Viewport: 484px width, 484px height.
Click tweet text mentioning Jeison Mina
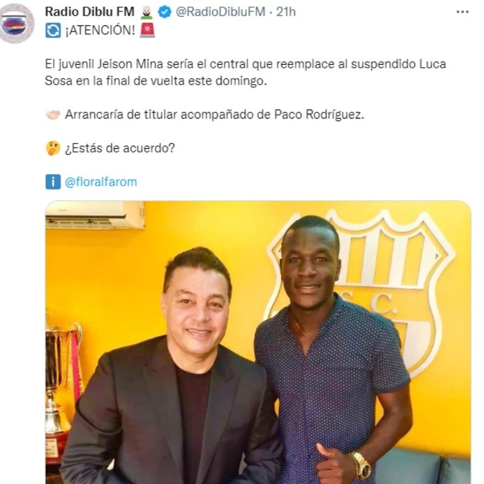coord(246,73)
